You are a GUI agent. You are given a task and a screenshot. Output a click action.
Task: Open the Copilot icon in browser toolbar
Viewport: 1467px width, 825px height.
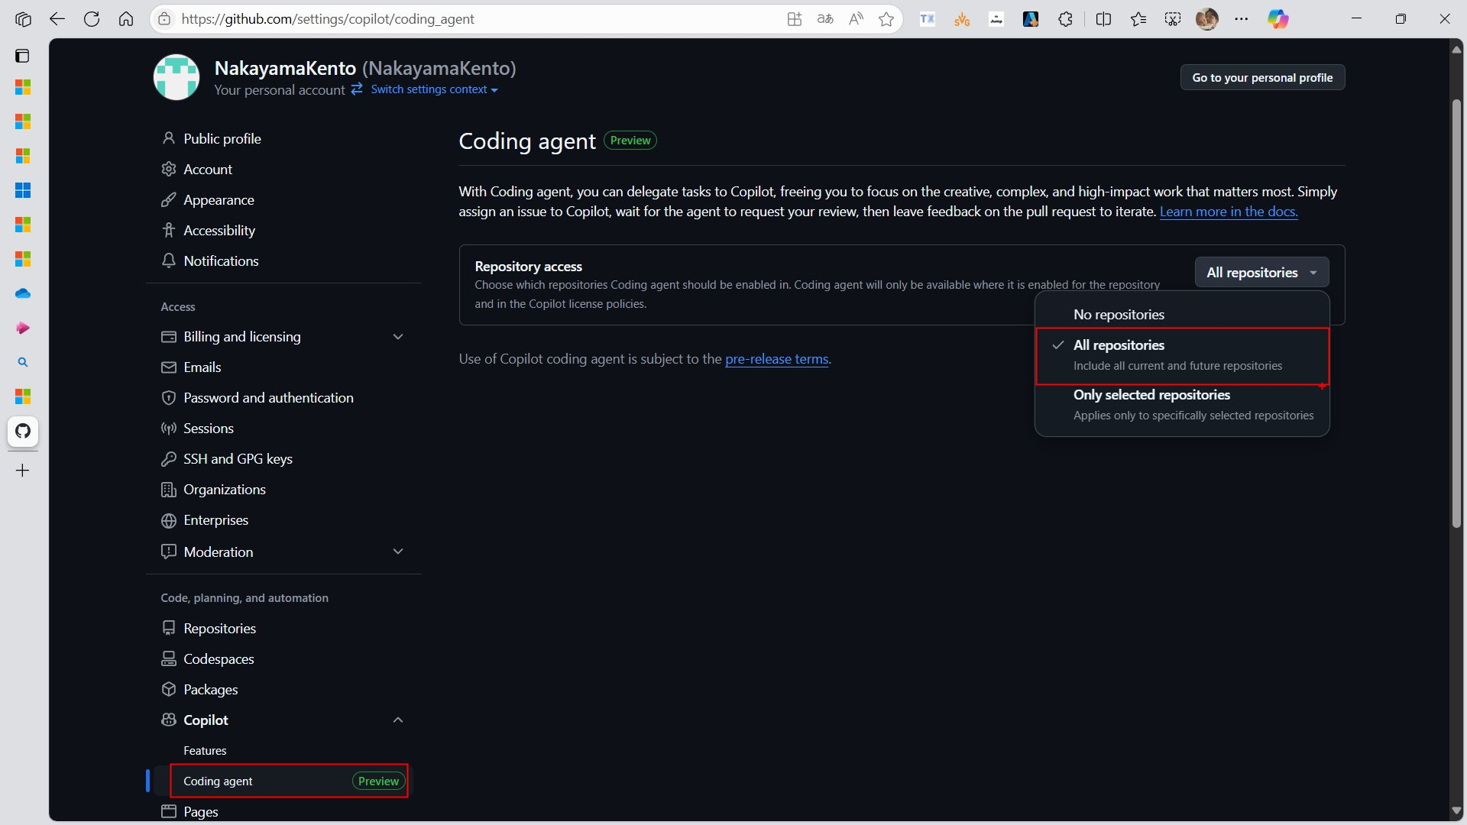click(1278, 19)
